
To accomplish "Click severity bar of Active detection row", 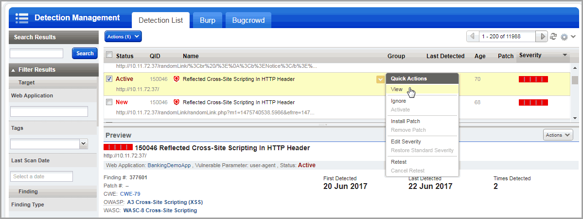I will [x=533, y=79].
